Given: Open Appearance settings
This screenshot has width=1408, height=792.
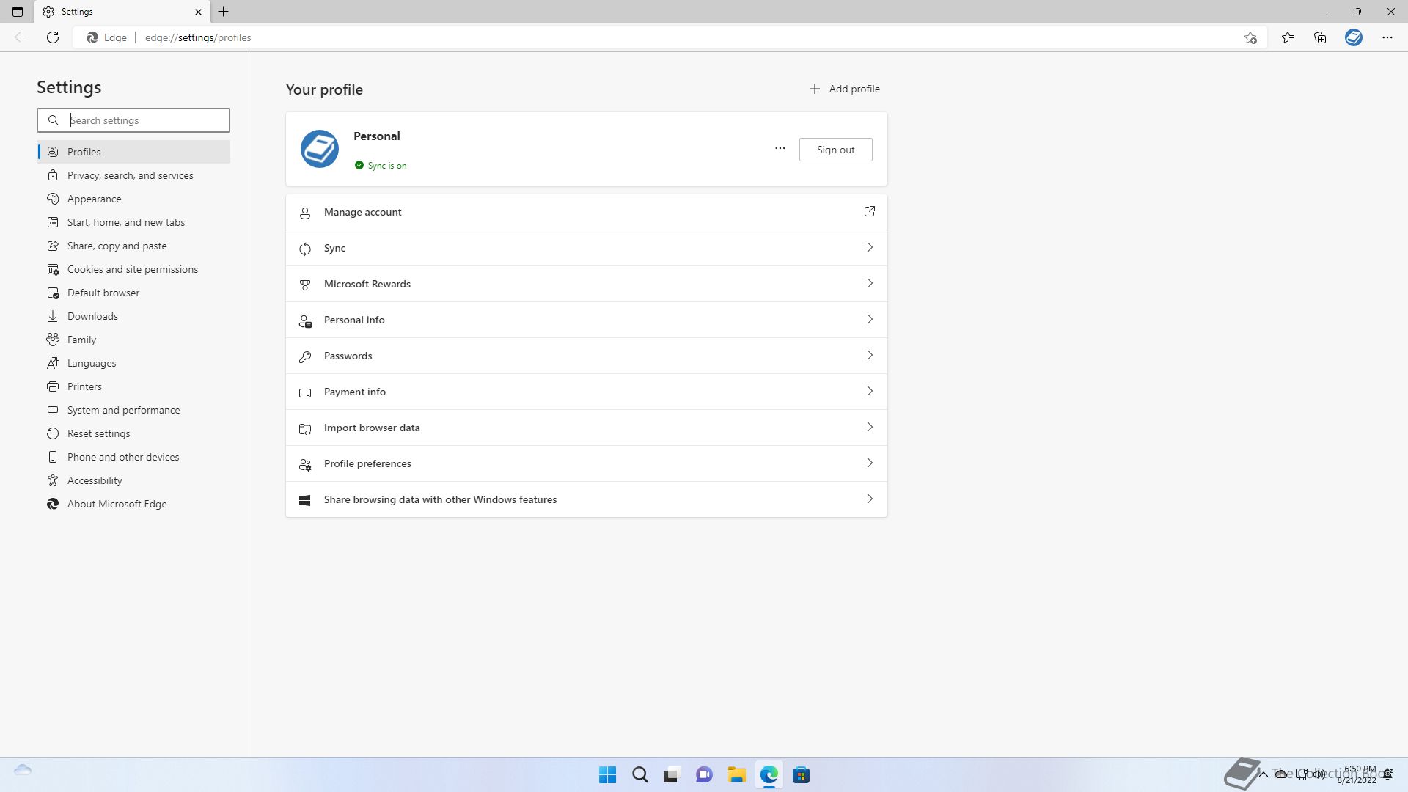Looking at the screenshot, I should (133, 199).
